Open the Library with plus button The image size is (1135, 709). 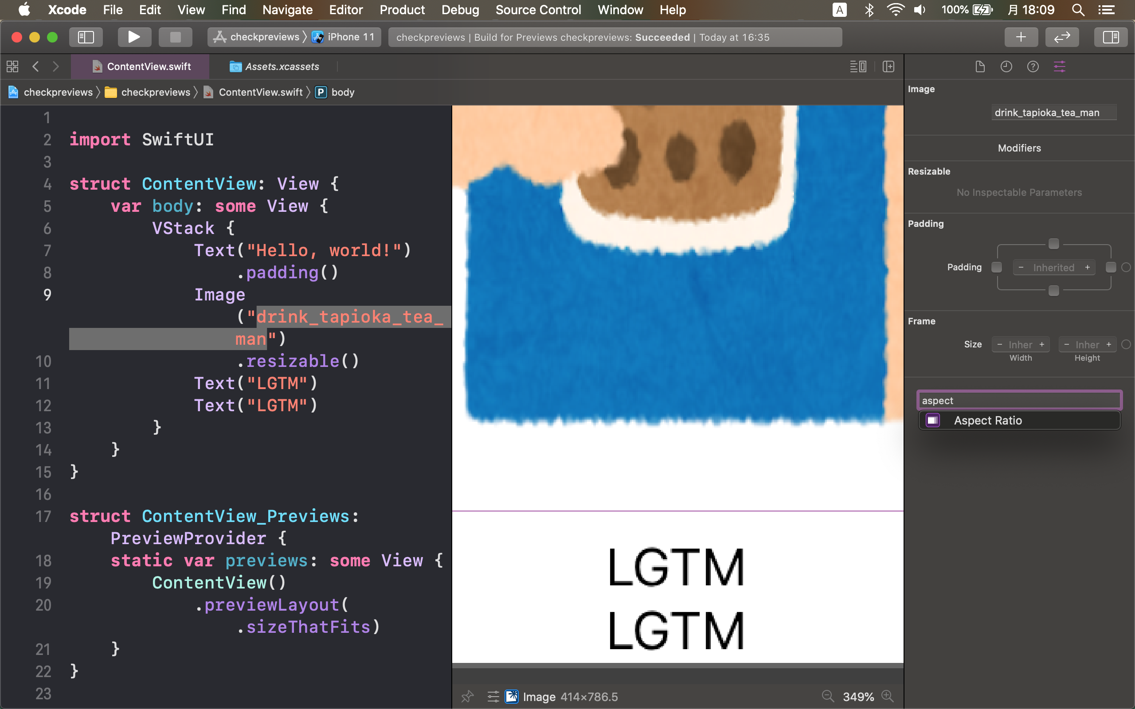point(1021,37)
